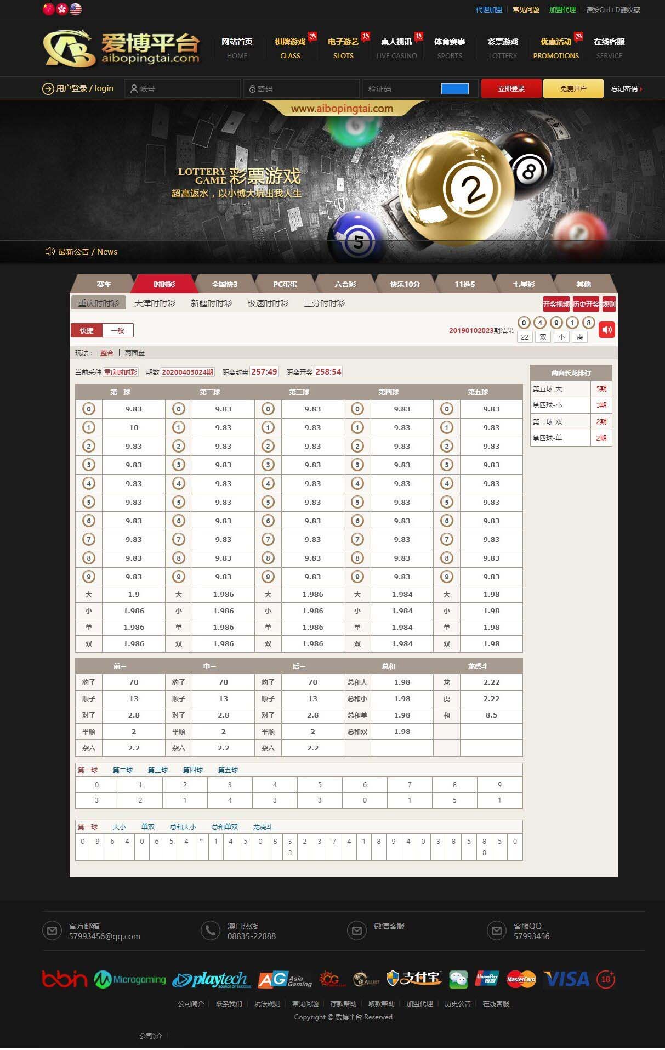Click the red sound speaker icon
Viewport: 665px width, 1050px height.
coord(606,330)
